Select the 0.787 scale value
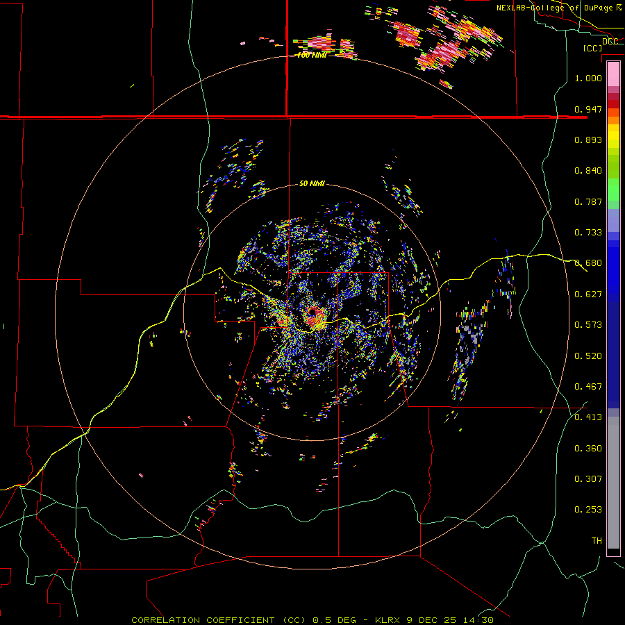The height and width of the screenshot is (625, 625). pyautogui.click(x=588, y=201)
